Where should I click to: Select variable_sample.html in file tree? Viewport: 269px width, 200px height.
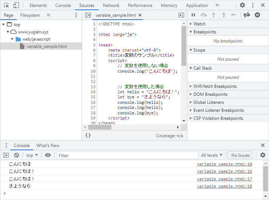coord(41,46)
